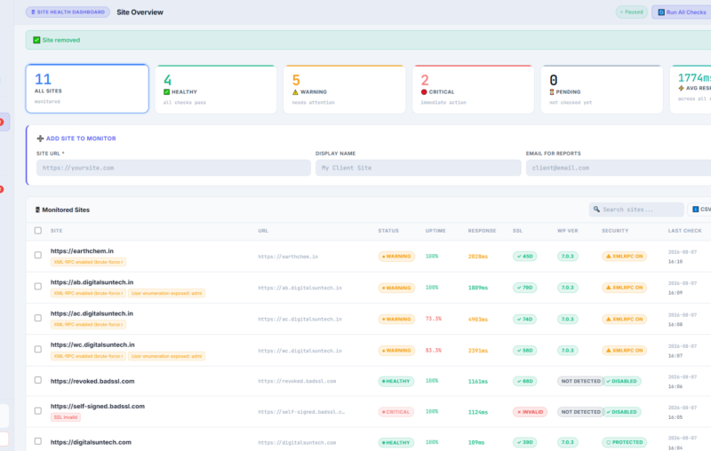Check the ac.digitalsuntech.in row checkbox

click(x=38, y=318)
